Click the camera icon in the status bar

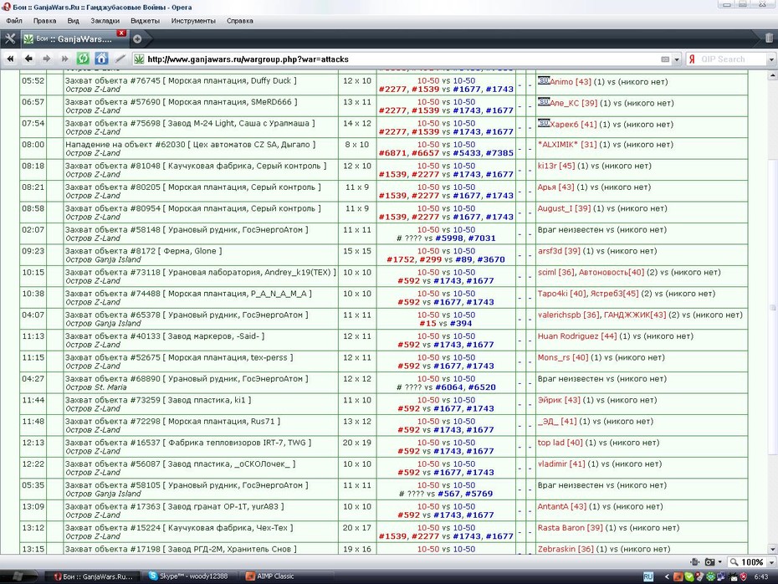[710, 562]
